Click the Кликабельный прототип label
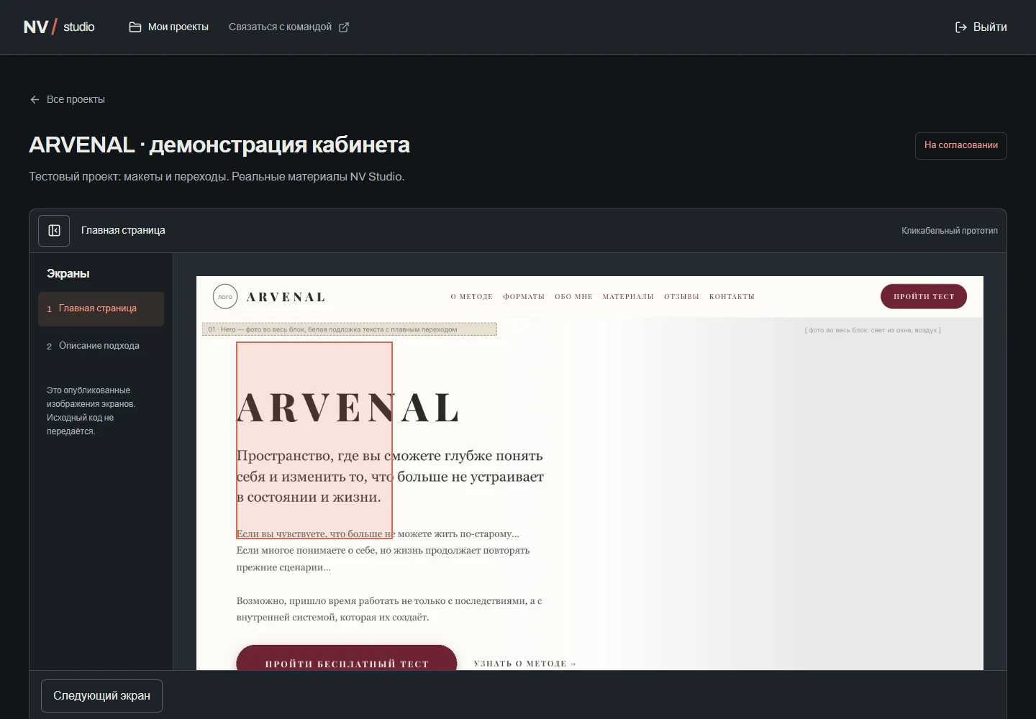The image size is (1036, 719). (950, 231)
